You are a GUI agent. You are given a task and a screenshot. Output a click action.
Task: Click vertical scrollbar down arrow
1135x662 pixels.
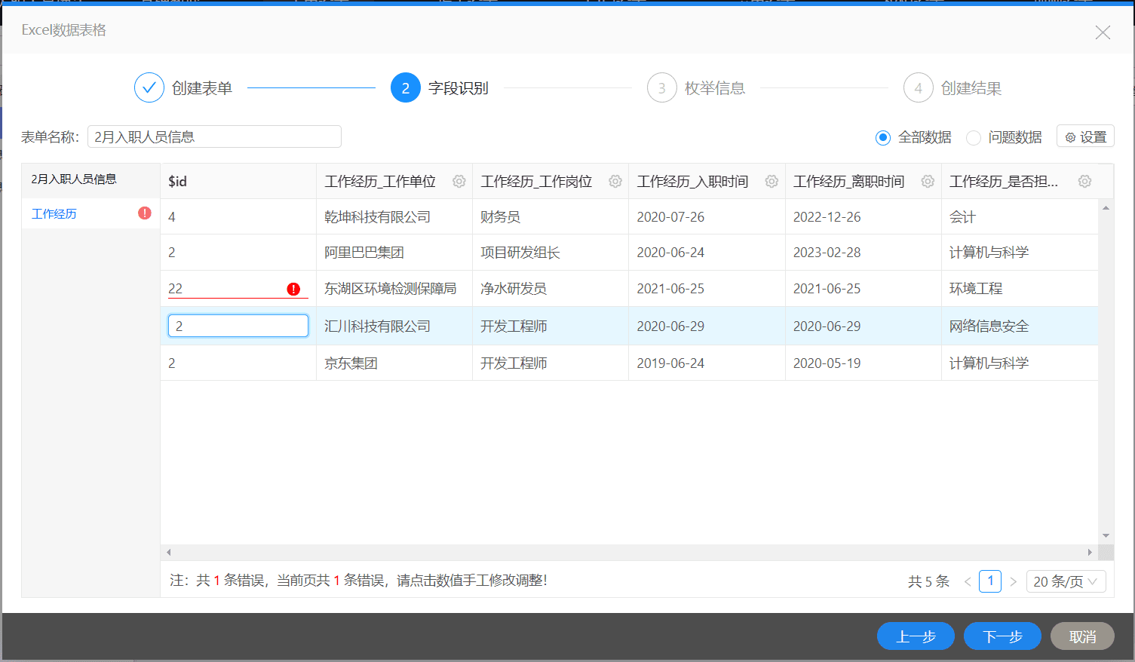pos(1106,536)
